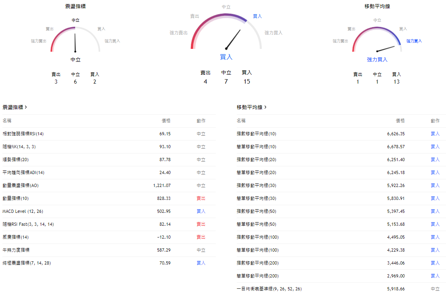Expand the 移動平均線 section via its chevron
The height and width of the screenshot is (292, 446).
point(265,107)
